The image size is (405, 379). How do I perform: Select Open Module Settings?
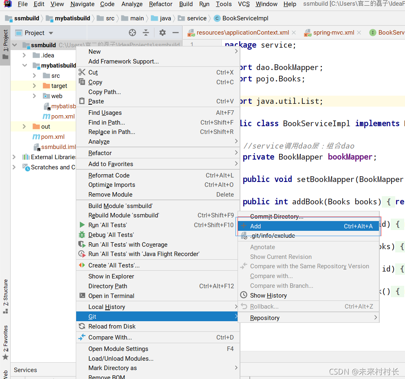(x=158, y=348)
